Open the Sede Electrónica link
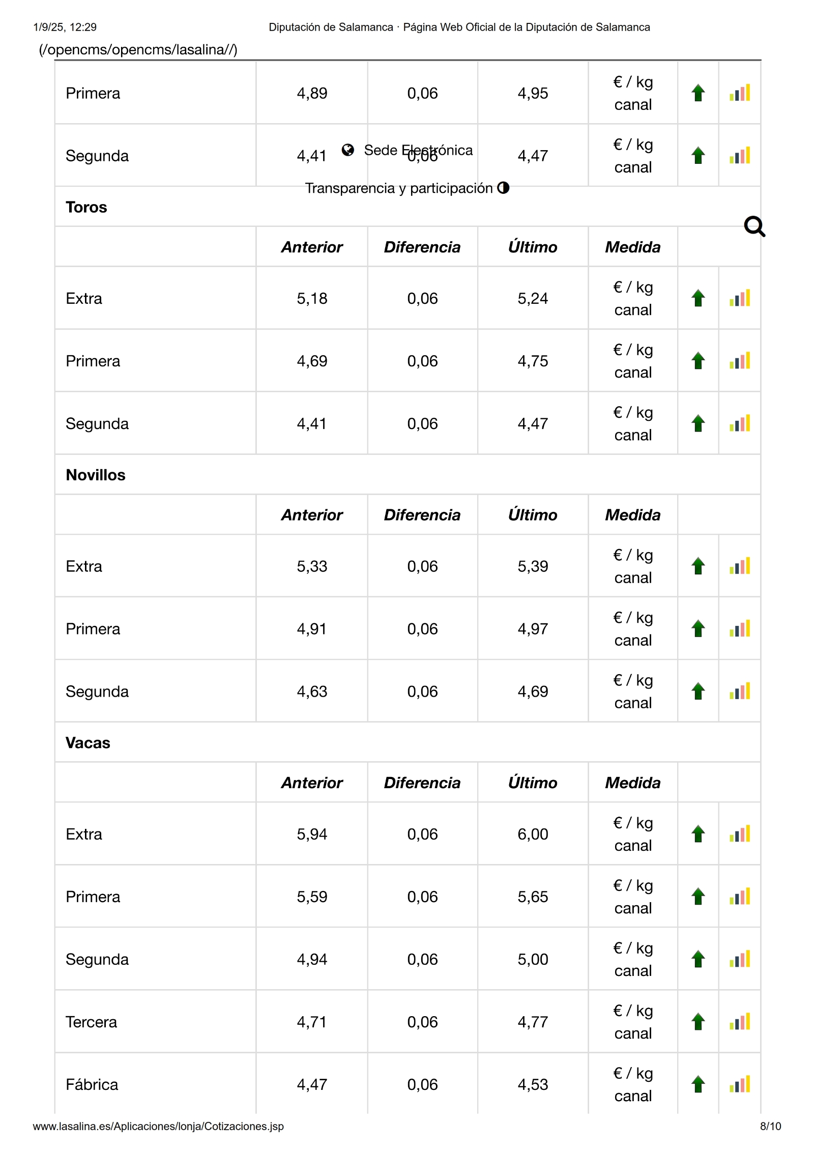Image resolution: width=814 pixels, height=1152 pixels. (x=418, y=150)
